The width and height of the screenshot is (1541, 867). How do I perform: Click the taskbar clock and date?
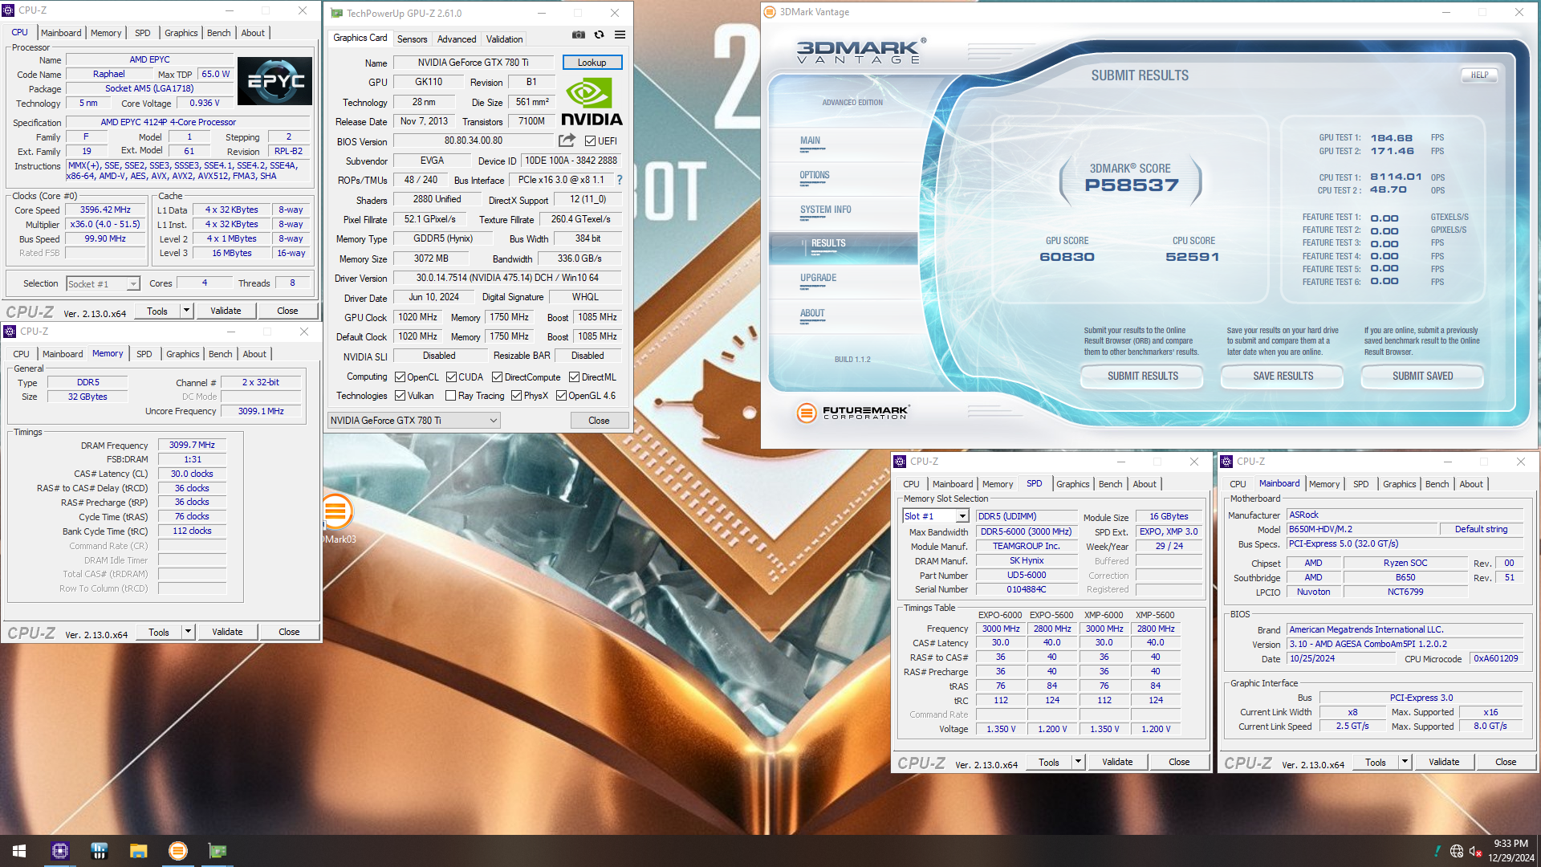[x=1511, y=851]
